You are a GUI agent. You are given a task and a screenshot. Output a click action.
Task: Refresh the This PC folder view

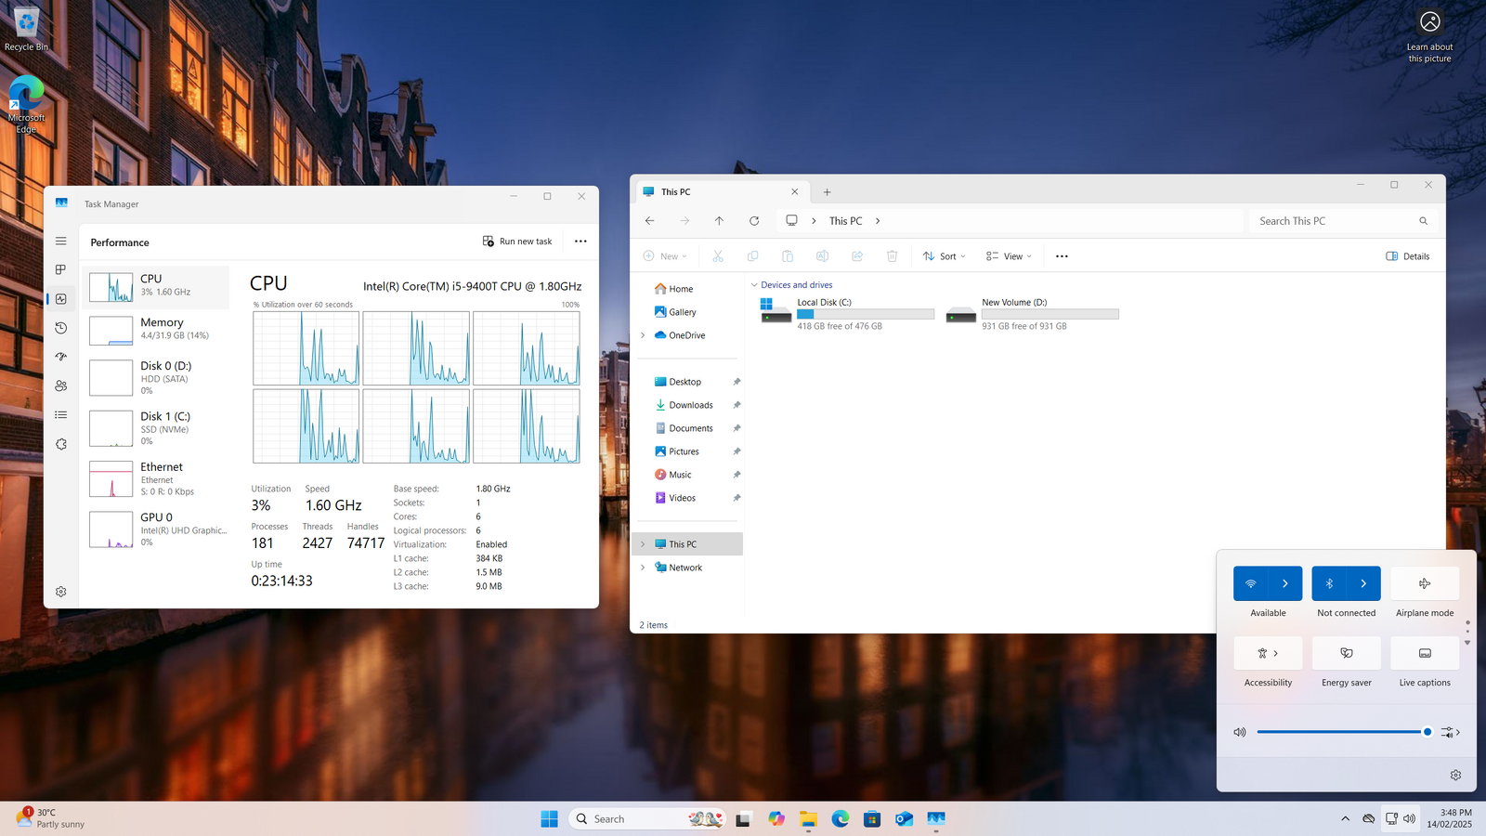tap(754, 221)
